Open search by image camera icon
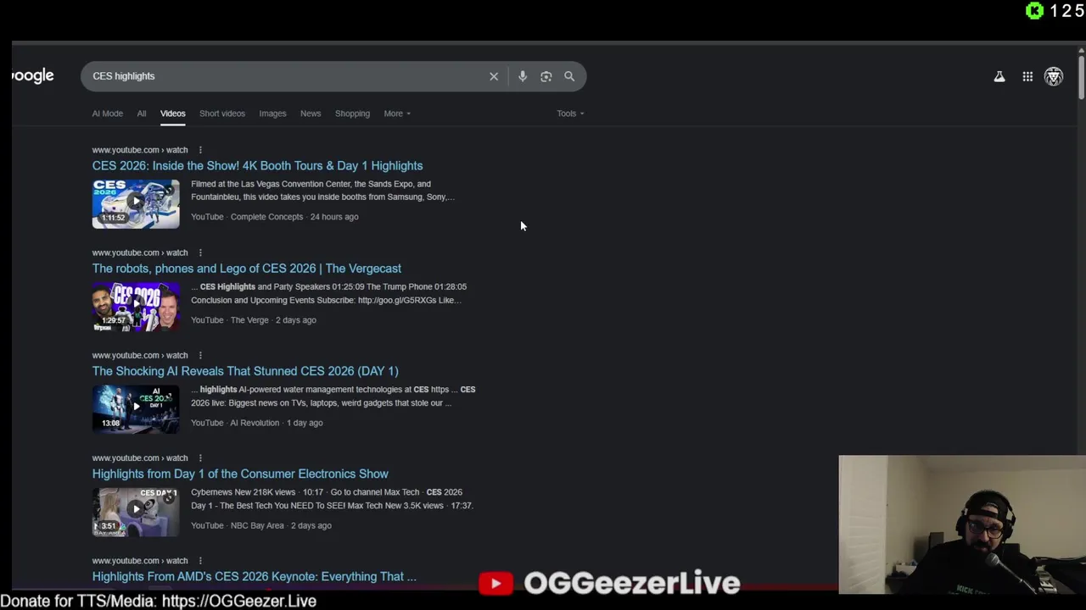 point(546,76)
